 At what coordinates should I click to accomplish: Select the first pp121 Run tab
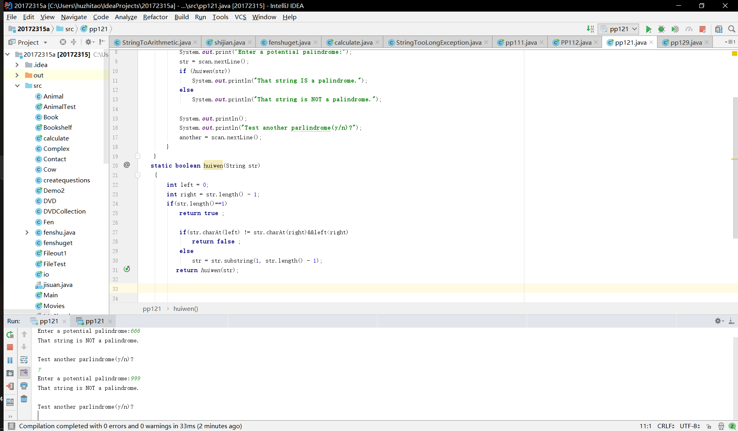(49, 321)
